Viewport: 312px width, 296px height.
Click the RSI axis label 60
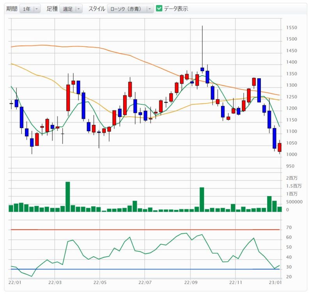click(289, 237)
